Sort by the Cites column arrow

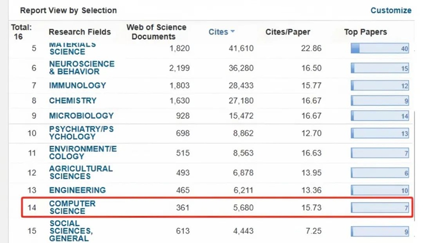(233, 32)
